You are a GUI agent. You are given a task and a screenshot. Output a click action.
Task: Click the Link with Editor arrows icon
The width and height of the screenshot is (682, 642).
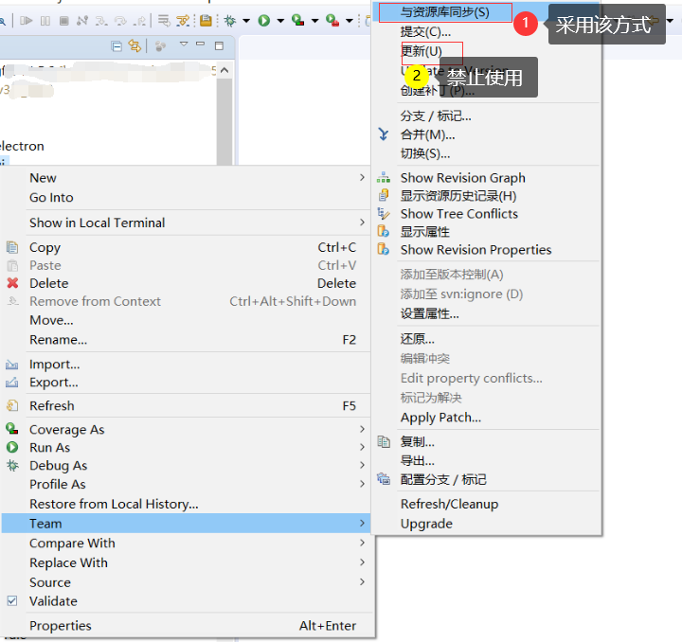pyautogui.click(x=135, y=45)
